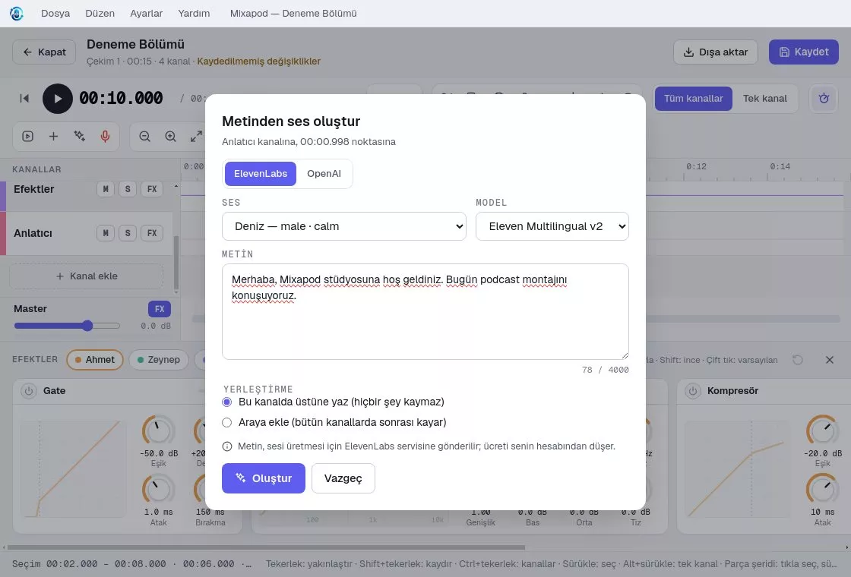Click the Dışa aktar export button

(715, 52)
